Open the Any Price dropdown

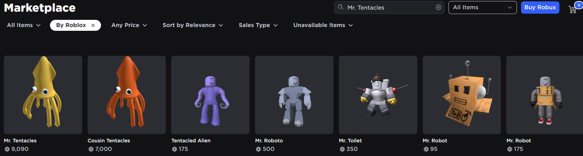click(x=129, y=25)
